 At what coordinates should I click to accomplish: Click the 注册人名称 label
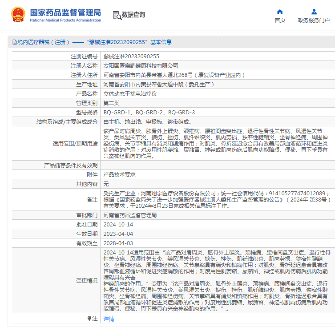(84, 66)
